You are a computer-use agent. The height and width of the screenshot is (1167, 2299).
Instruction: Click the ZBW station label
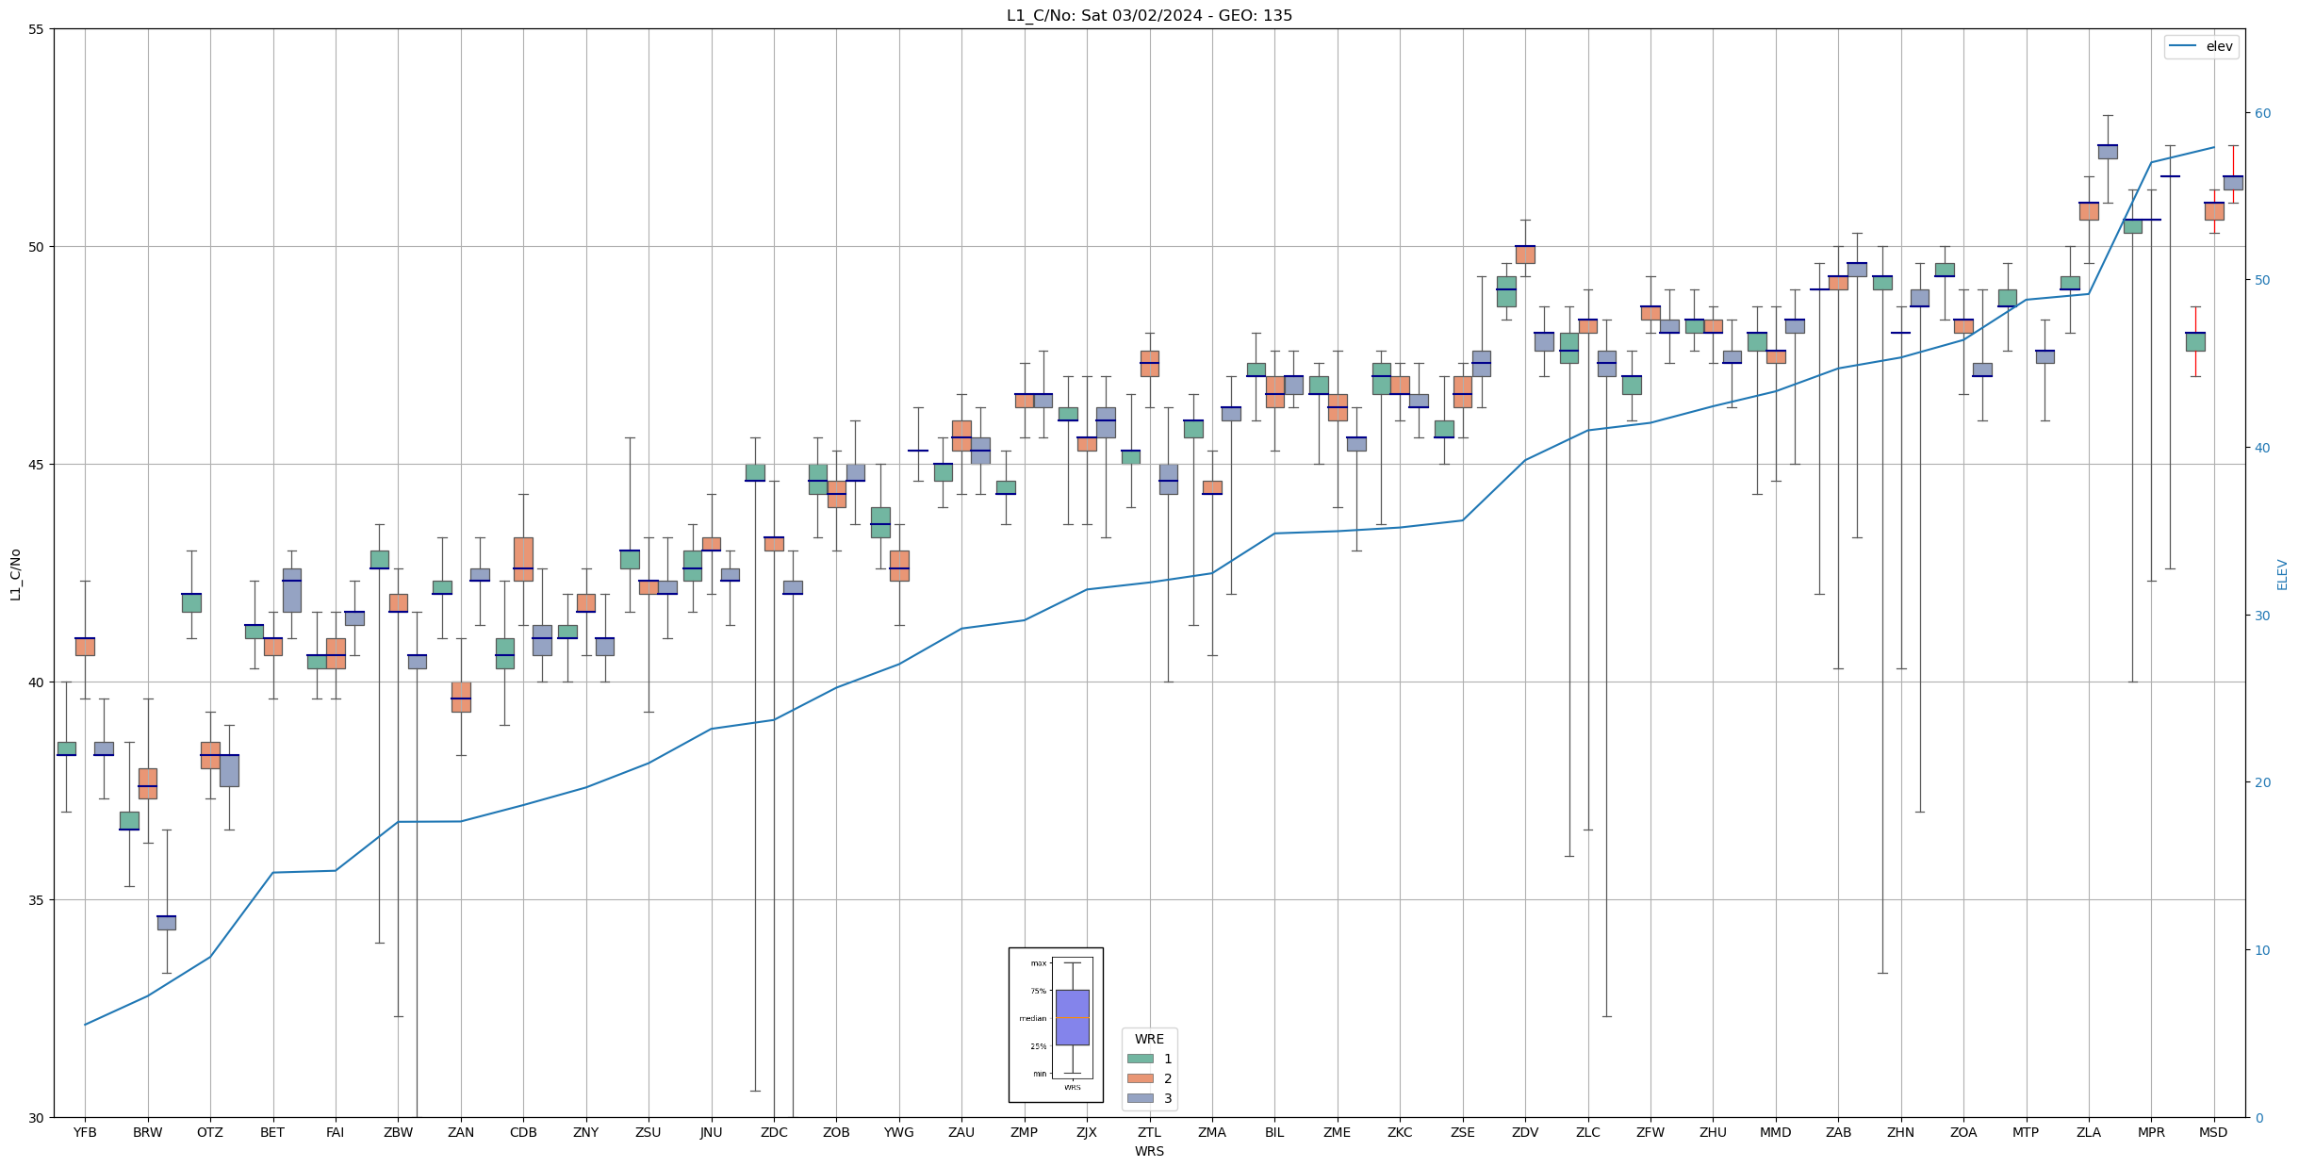398,1132
